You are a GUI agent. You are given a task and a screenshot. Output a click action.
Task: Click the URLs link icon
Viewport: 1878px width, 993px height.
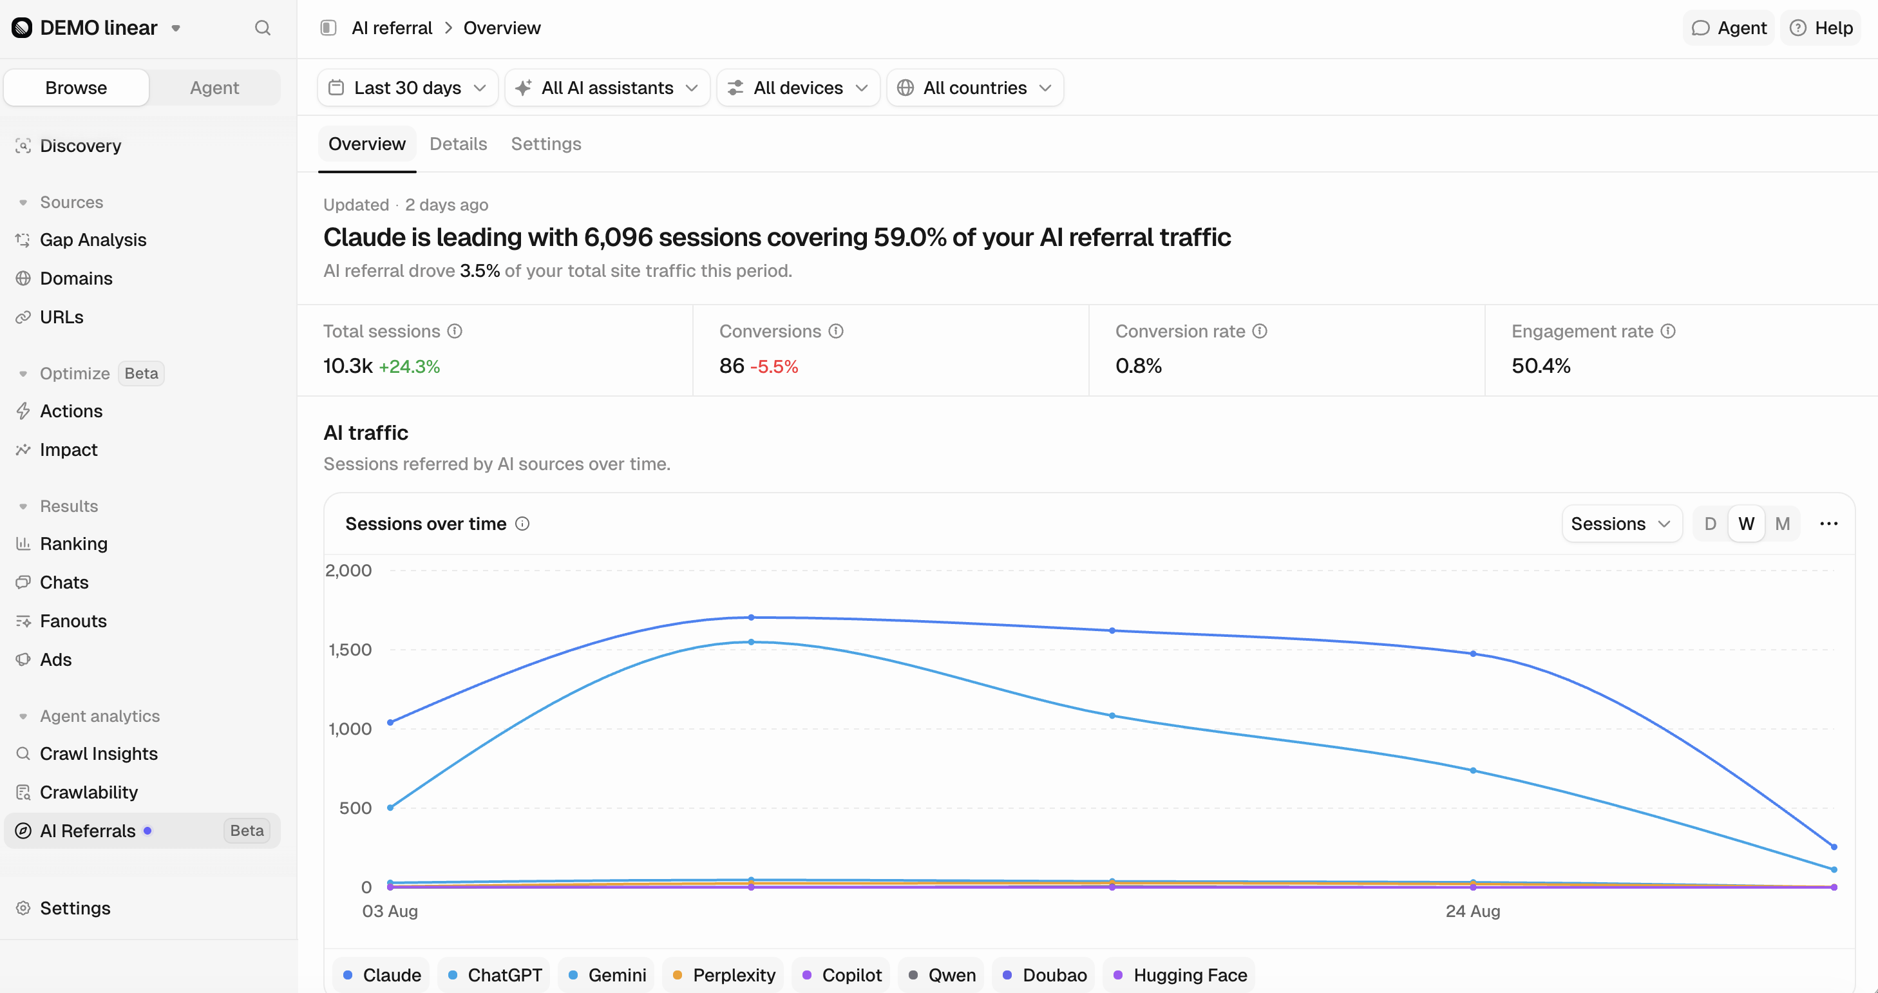tap(23, 317)
